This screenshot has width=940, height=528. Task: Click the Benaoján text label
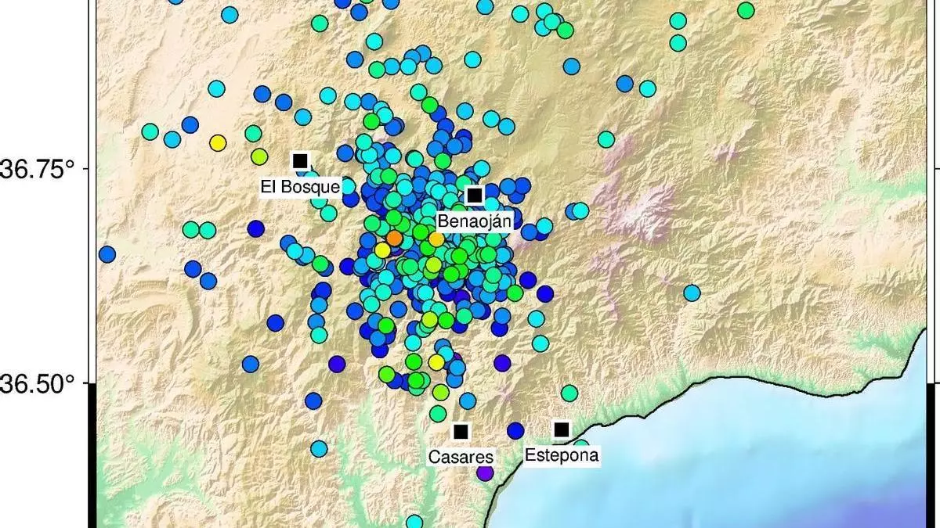pyautogui.click(x=474, y=222)
